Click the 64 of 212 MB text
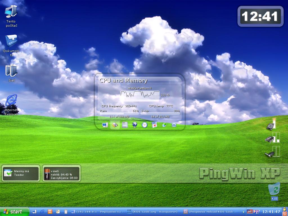The image size is (288, 216). [160, 117]
